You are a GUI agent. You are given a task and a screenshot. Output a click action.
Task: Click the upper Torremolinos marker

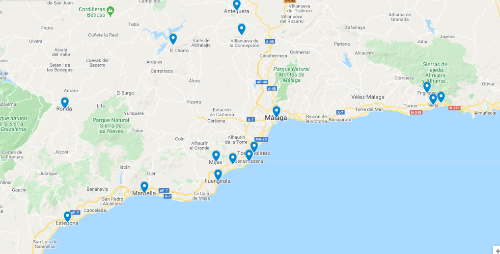(254, 147)
